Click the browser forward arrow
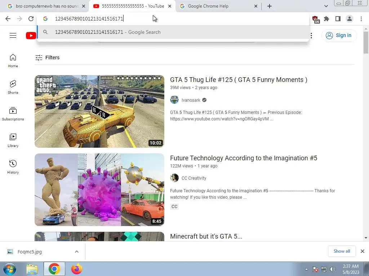Viewport: 369px width, 276px height. coord(19,19)
